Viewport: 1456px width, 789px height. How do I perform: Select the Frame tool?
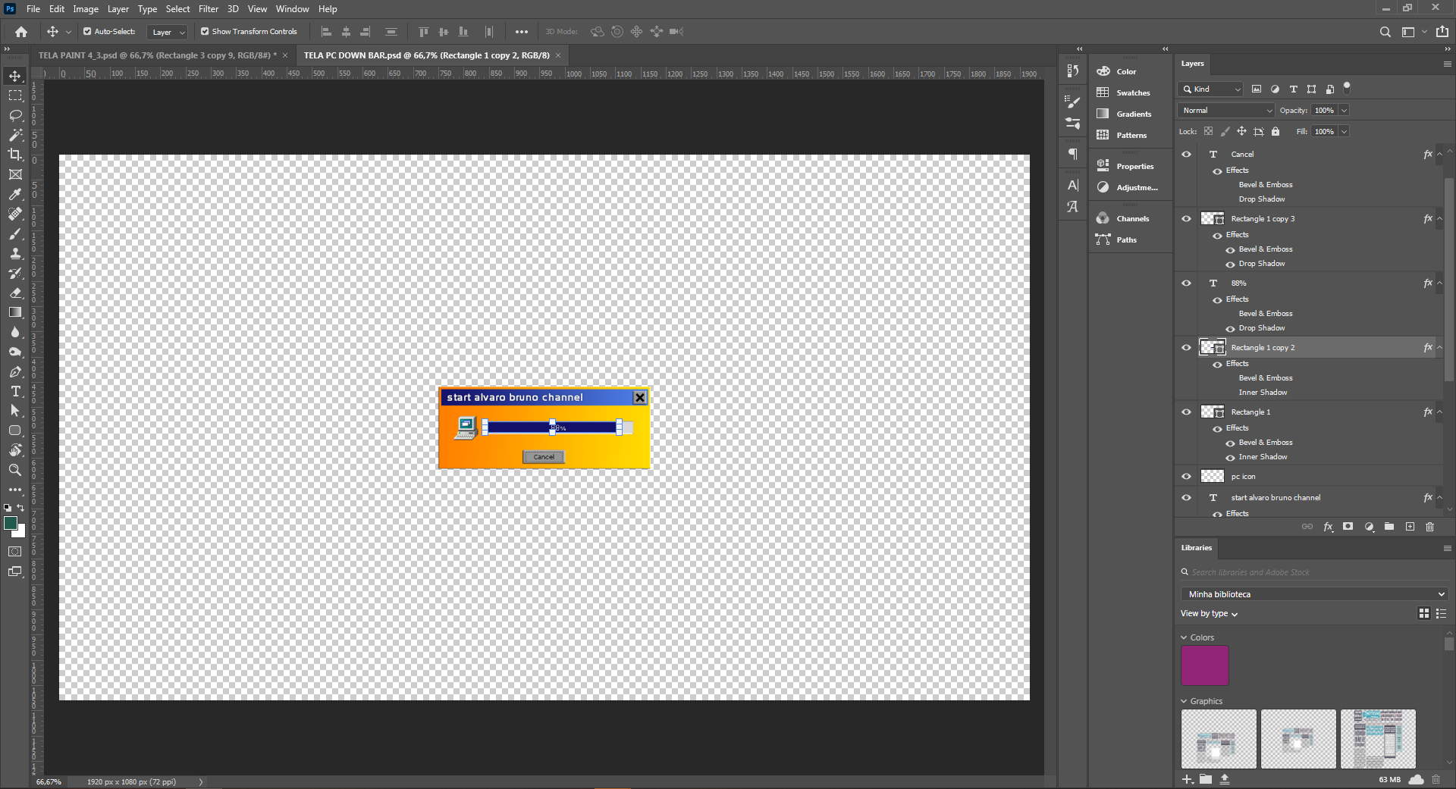coord(15,174)
